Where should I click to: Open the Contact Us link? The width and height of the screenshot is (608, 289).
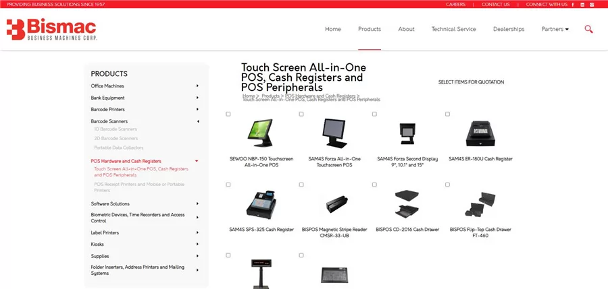click(x=496, y=5)
